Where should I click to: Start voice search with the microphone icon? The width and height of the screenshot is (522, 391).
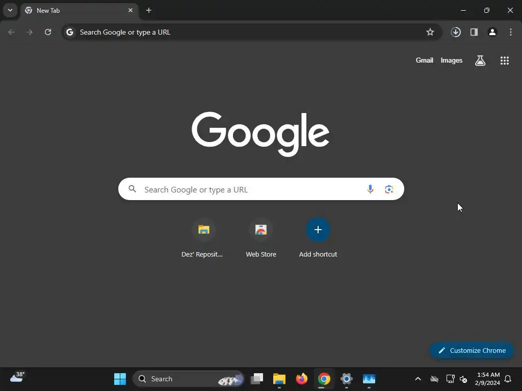370,189
